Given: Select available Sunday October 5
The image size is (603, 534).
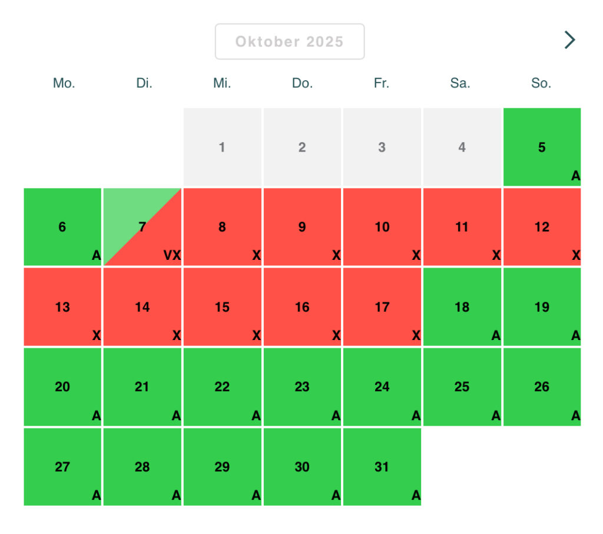Looking at the screenshot, I should coord(542,147).
